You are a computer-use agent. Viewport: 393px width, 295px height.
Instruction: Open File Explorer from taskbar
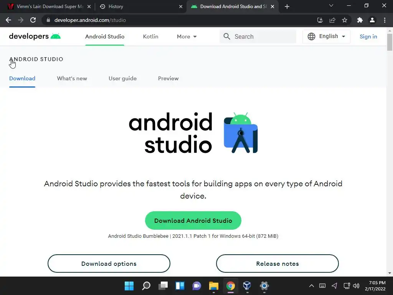click(214, 286)
